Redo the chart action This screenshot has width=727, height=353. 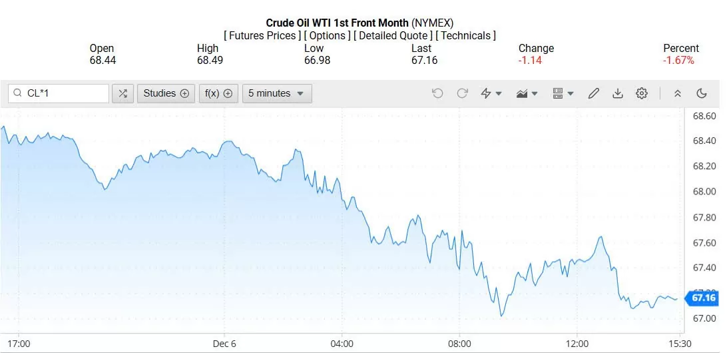[462, 93]
